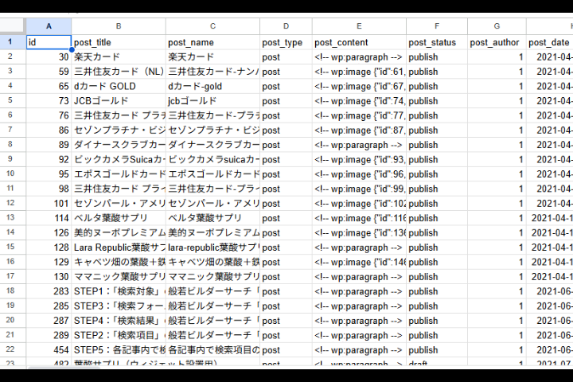Click 'STEP4：「検索結果」' title cell
Viewport: 573px width, 382px height.
119,320
